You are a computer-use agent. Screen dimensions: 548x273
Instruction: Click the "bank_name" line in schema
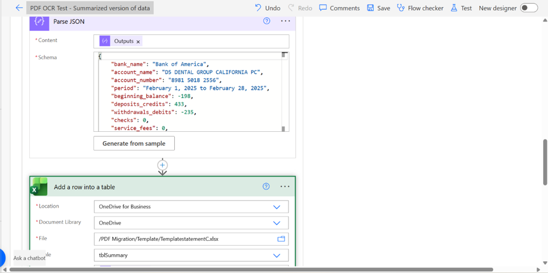(x=160, y=64)
